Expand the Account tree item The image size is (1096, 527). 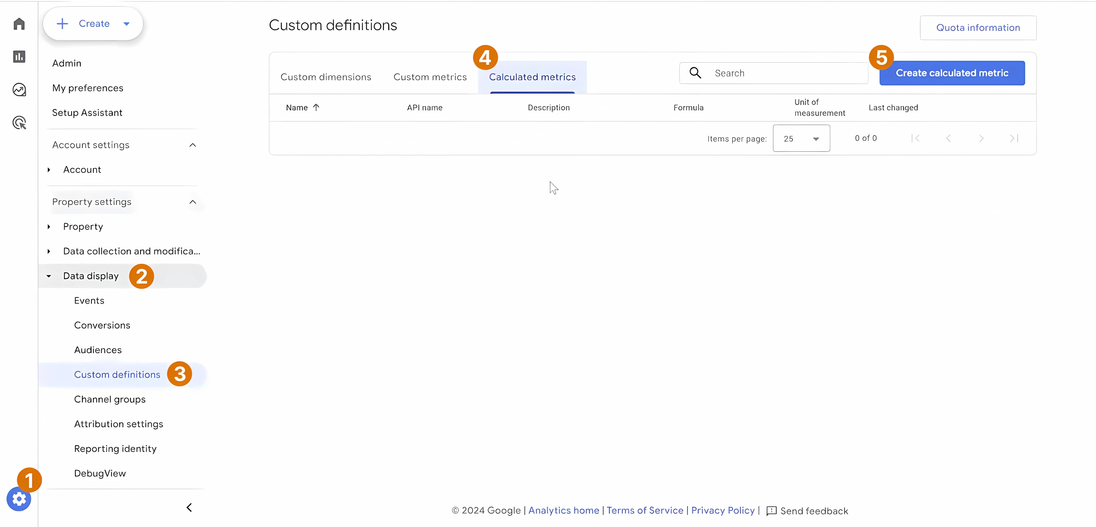[49, 170]
